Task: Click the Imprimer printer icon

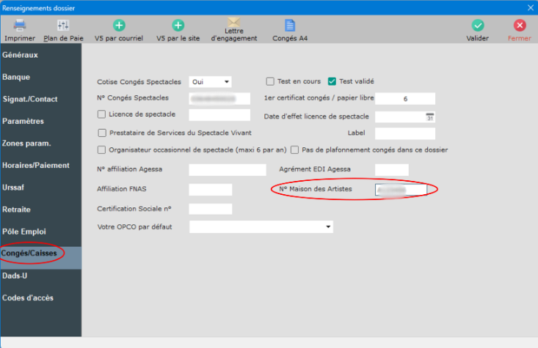Action: 19,26
